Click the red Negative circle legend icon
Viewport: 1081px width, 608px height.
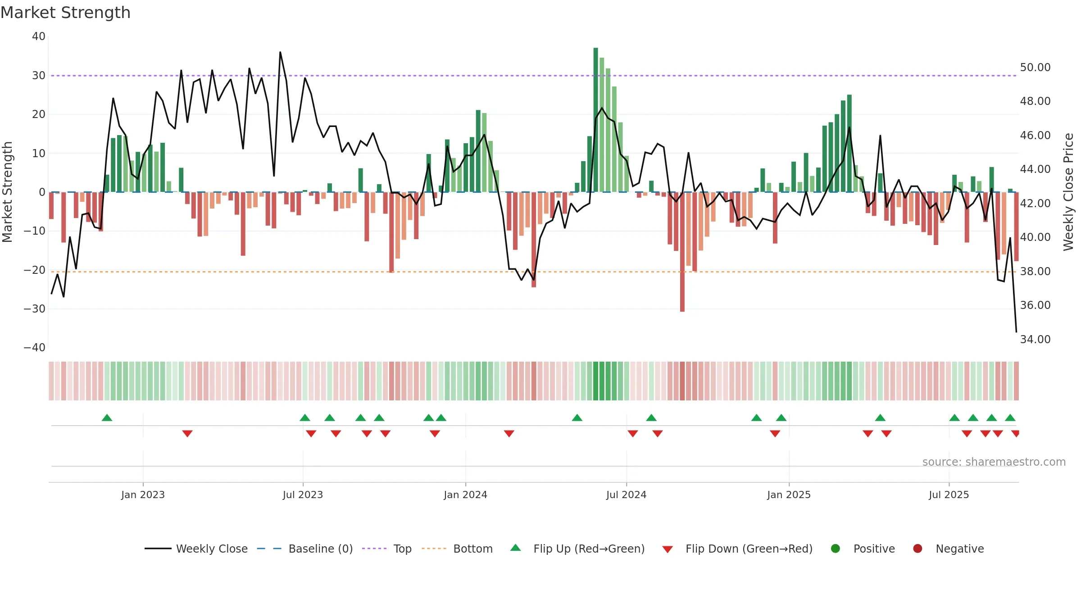917,549
